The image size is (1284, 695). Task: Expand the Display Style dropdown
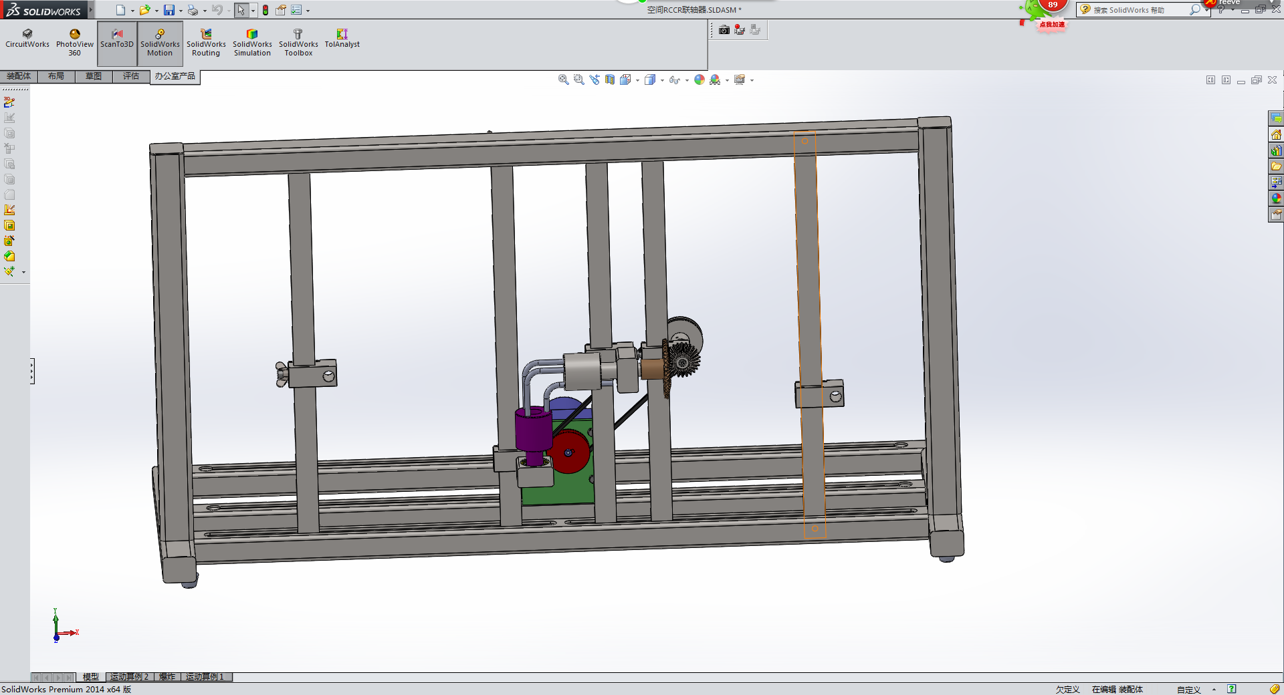click(662, 80)
